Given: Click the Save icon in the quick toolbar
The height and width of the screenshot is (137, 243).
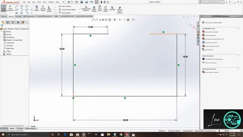Looking at the screenshot, I should point(82,2).
